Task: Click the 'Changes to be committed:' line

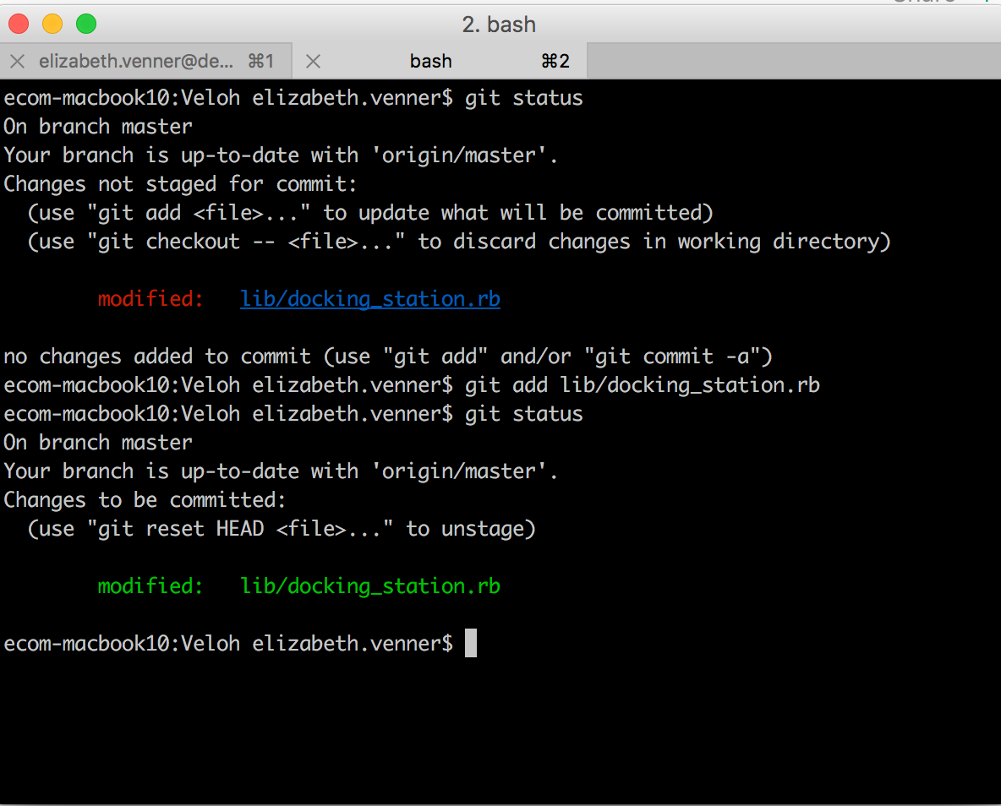Action: pyautogui.click(x=145, y=499)
